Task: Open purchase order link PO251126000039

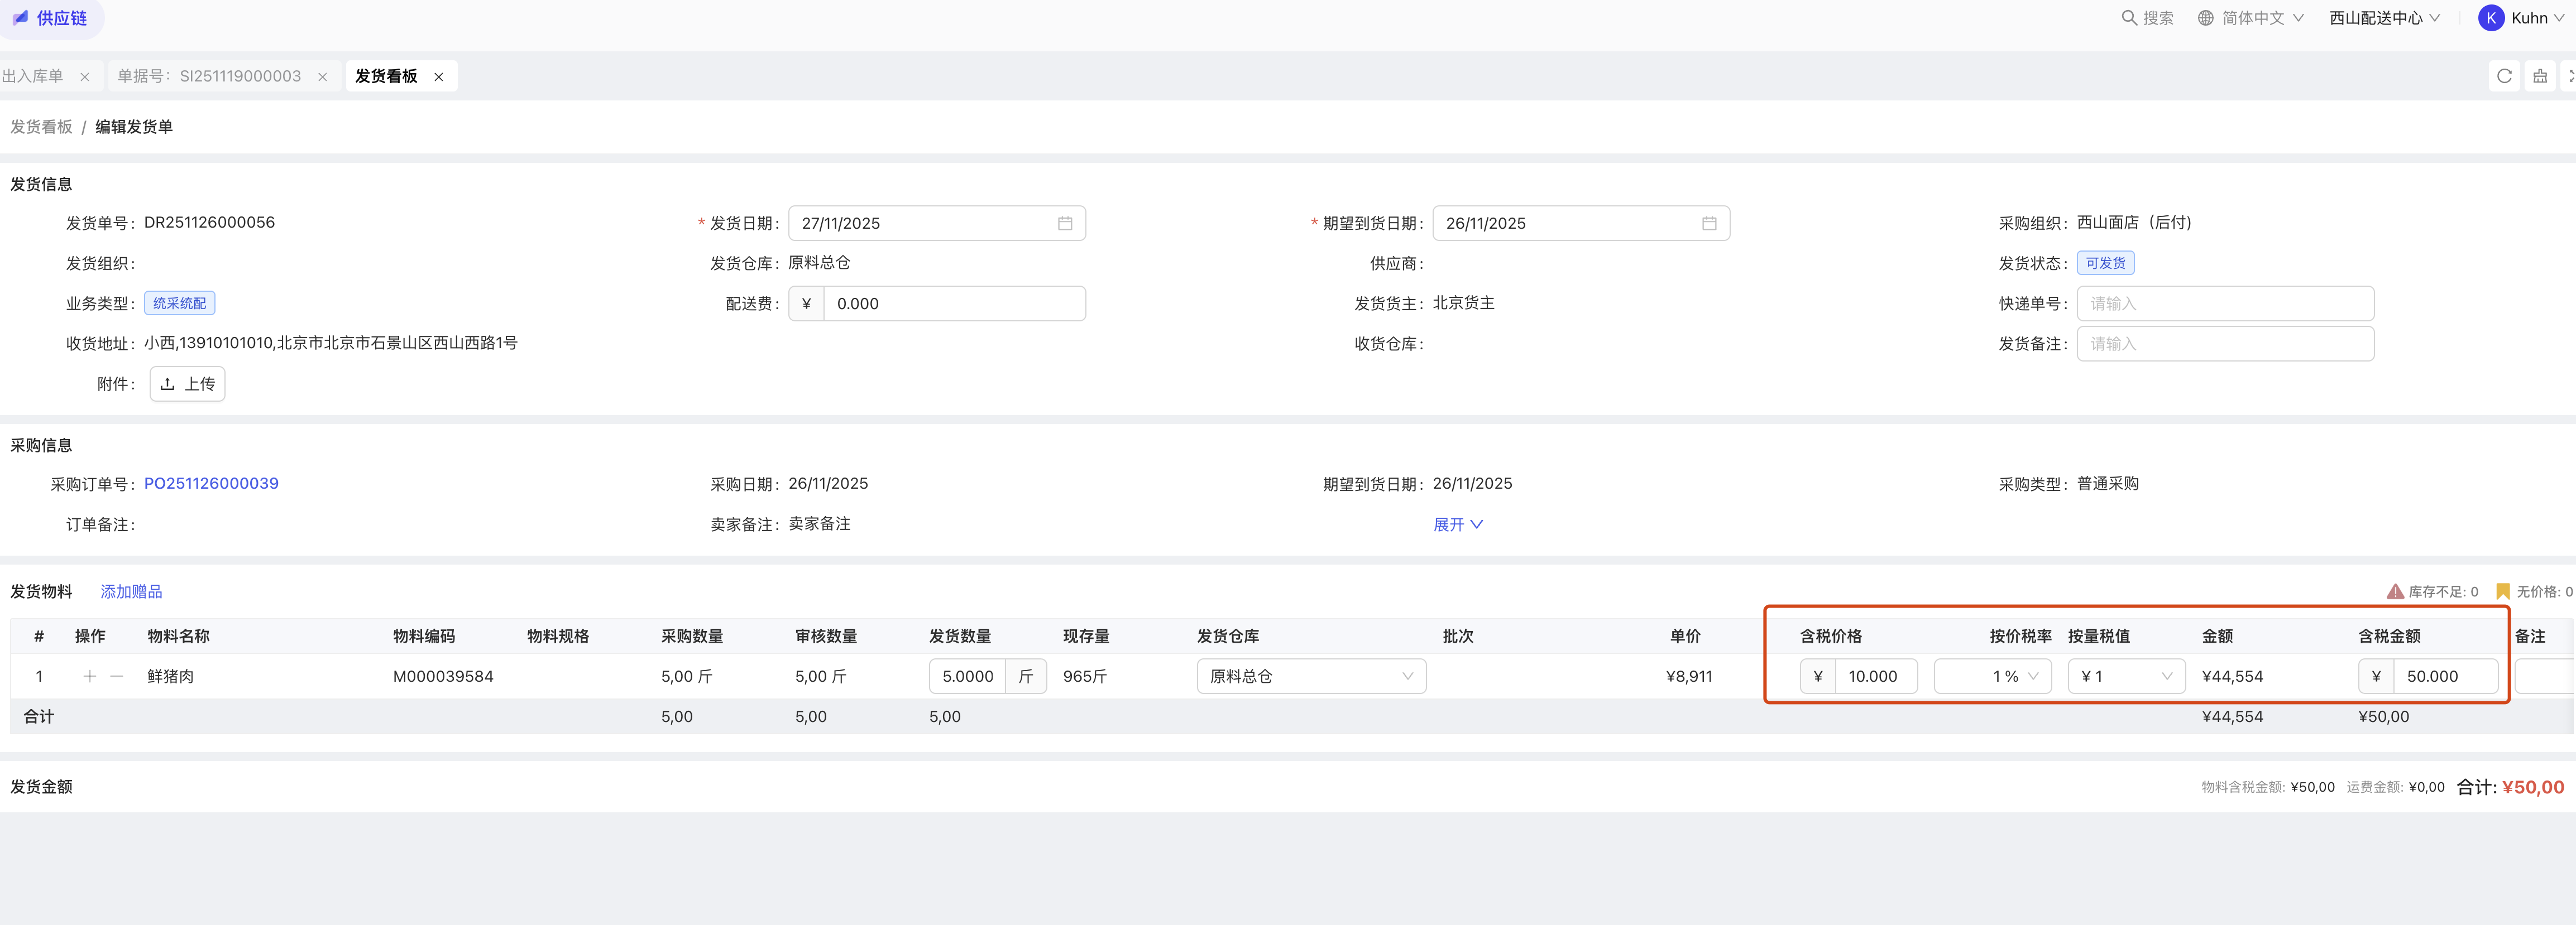Action: (x=211, y=484)
